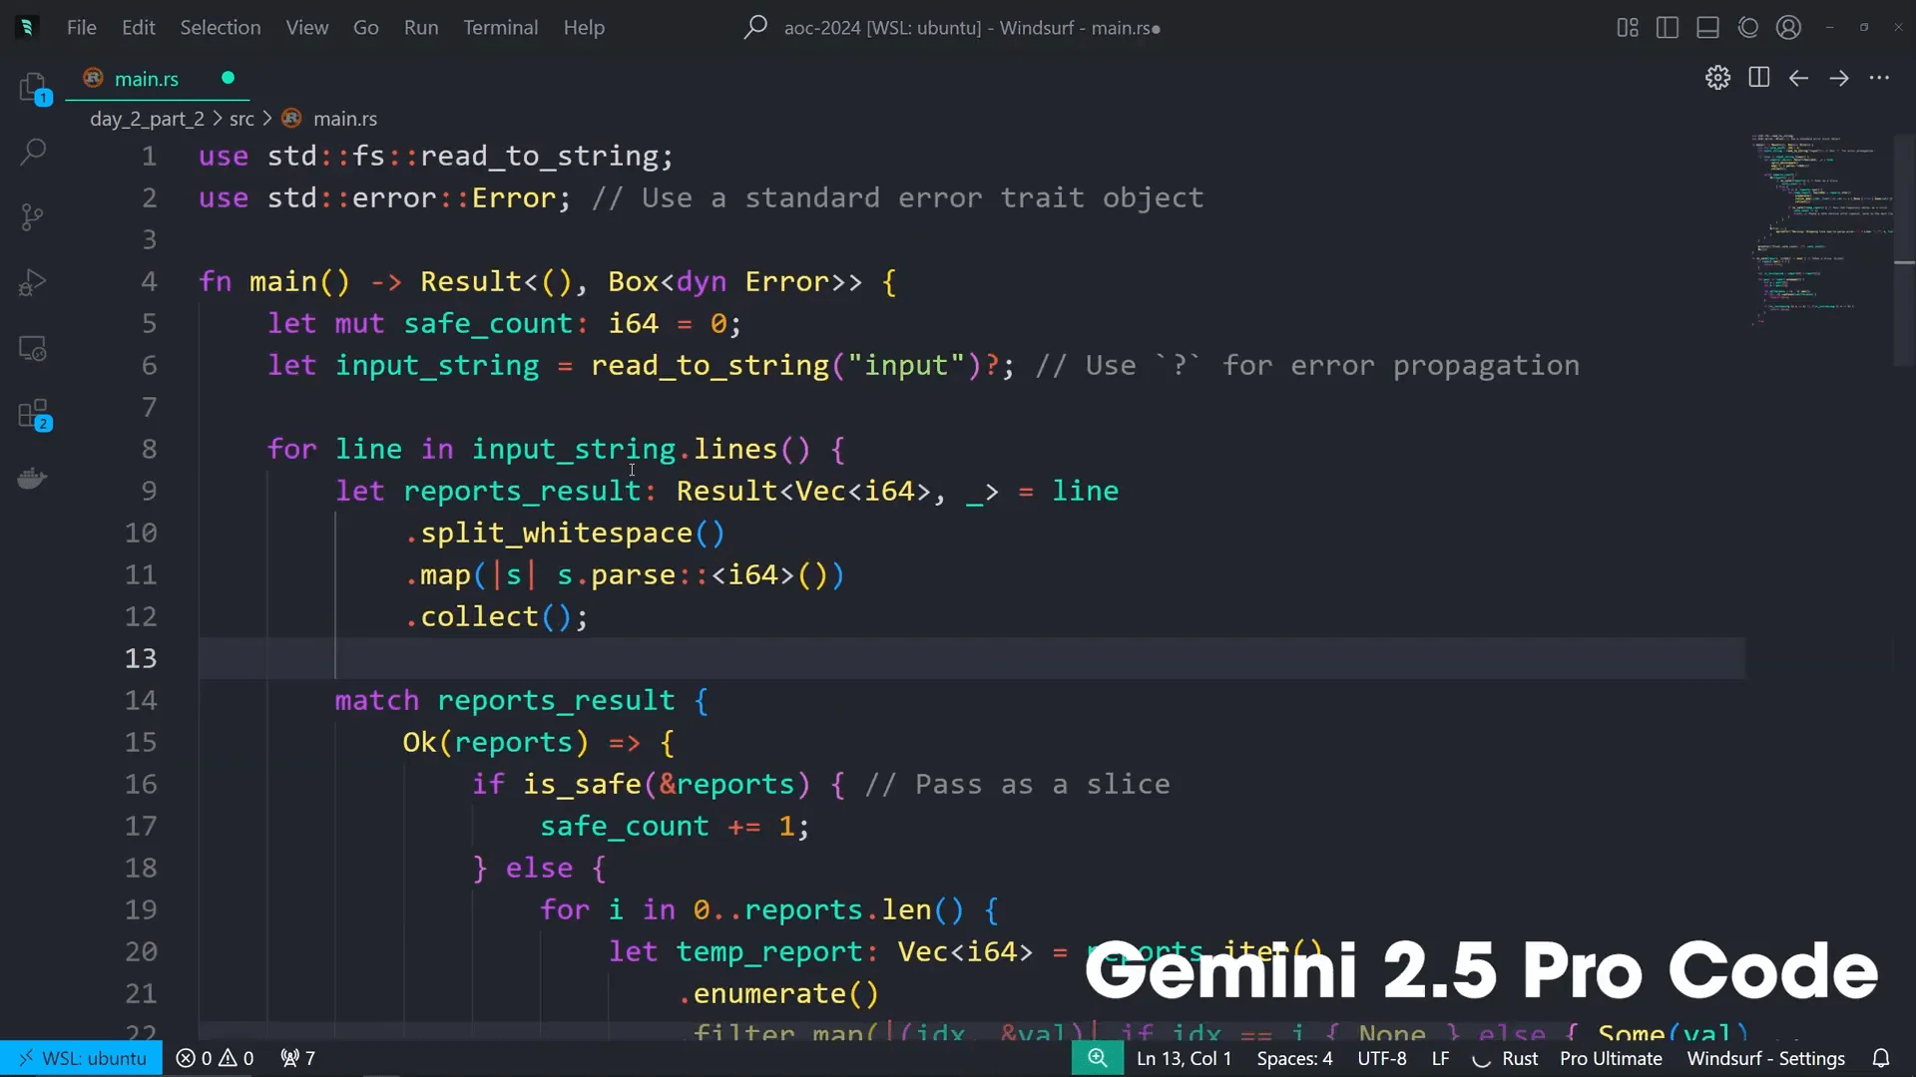The height and width of the screenshot is (1077, 1916).
Task: Click WSL: ubuntu remote indicator
Action: (x=82, y=1058)
